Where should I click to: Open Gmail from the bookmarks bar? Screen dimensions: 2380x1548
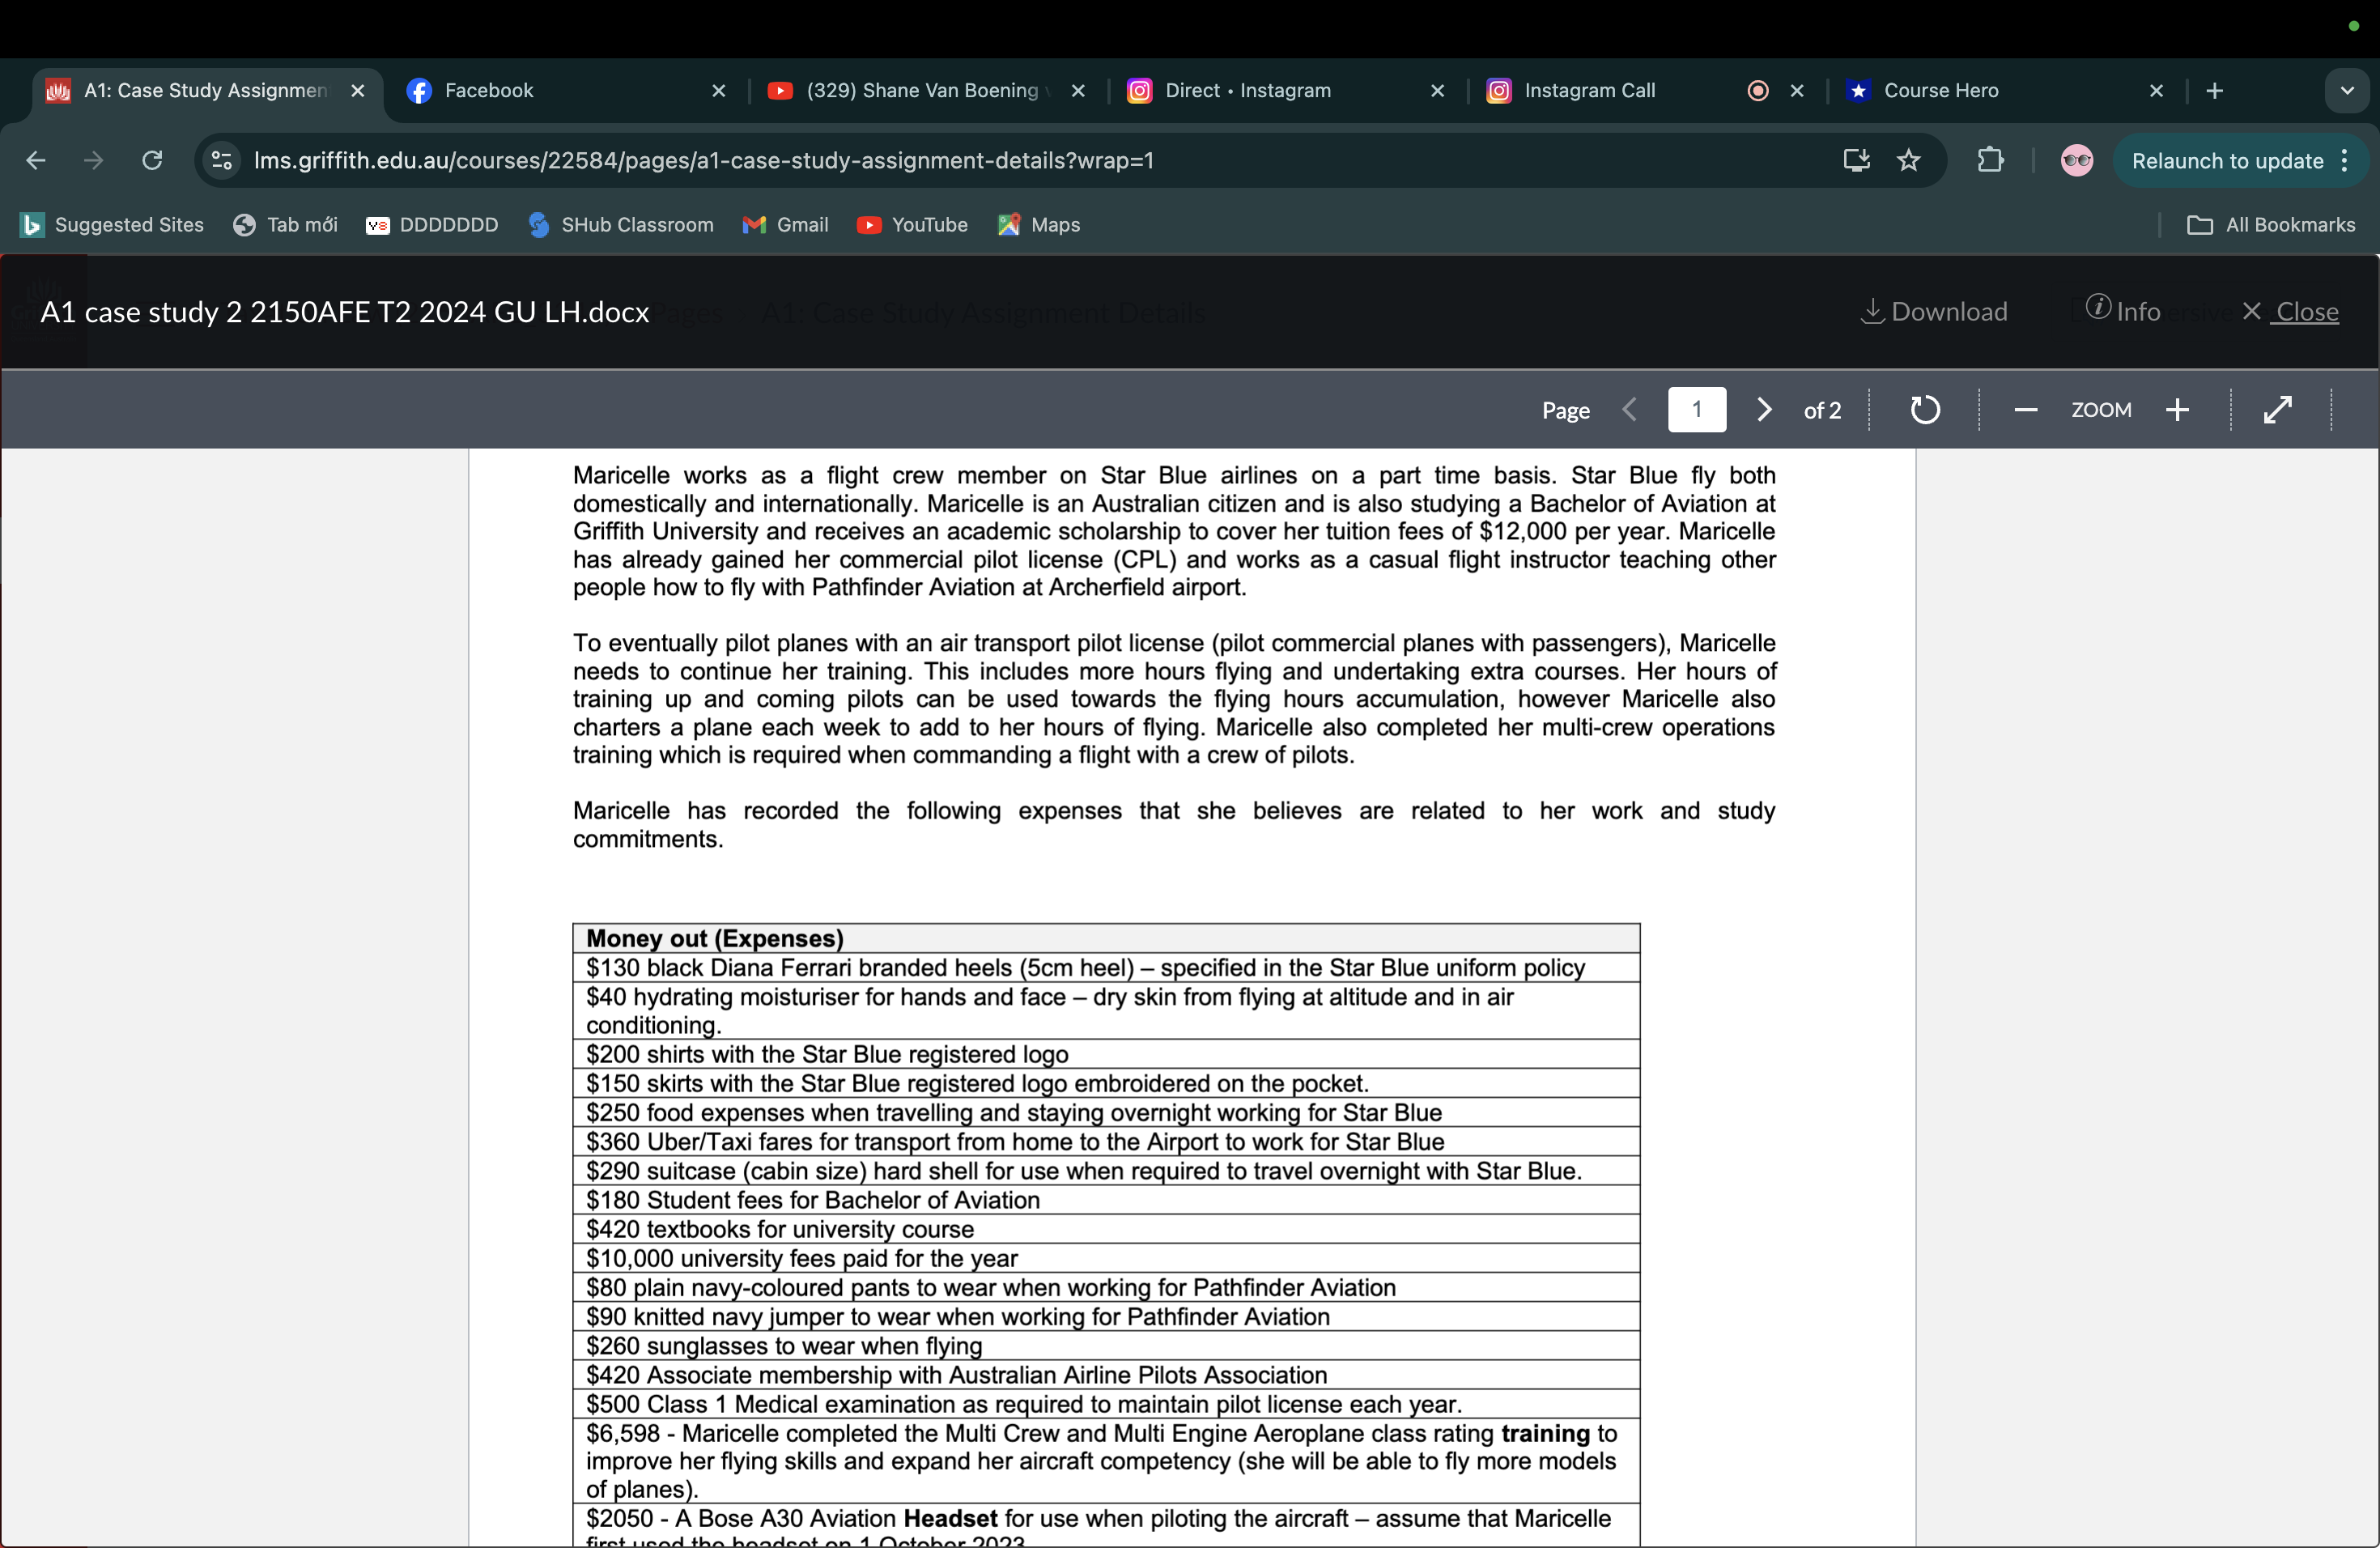point(786,224)
